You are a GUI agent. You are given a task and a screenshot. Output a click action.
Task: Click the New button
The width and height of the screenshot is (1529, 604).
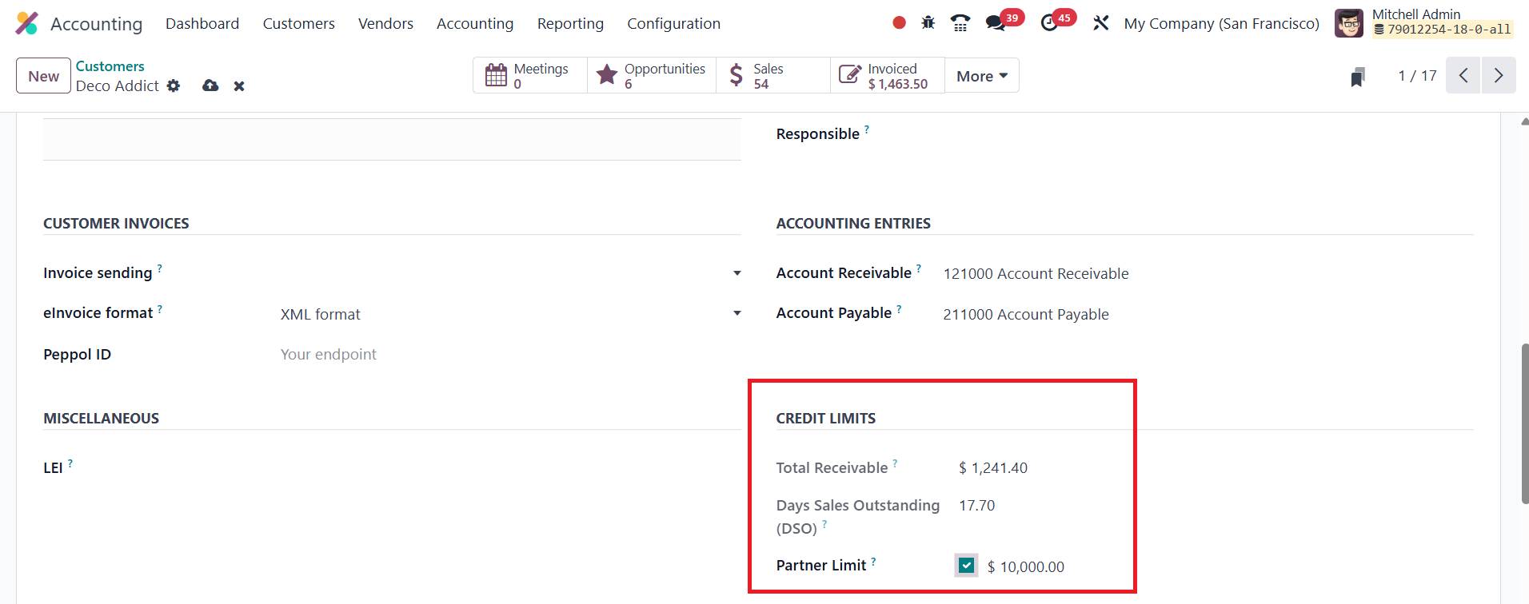(x=43, y=76)
